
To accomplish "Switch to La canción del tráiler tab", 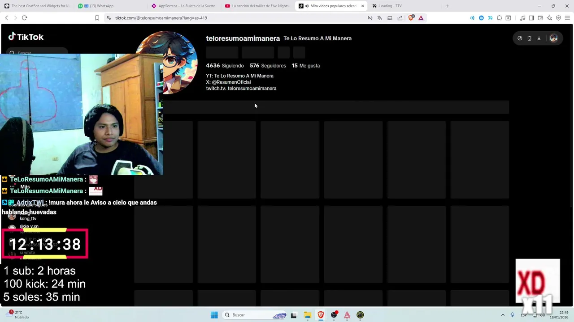I will (258, 6).
